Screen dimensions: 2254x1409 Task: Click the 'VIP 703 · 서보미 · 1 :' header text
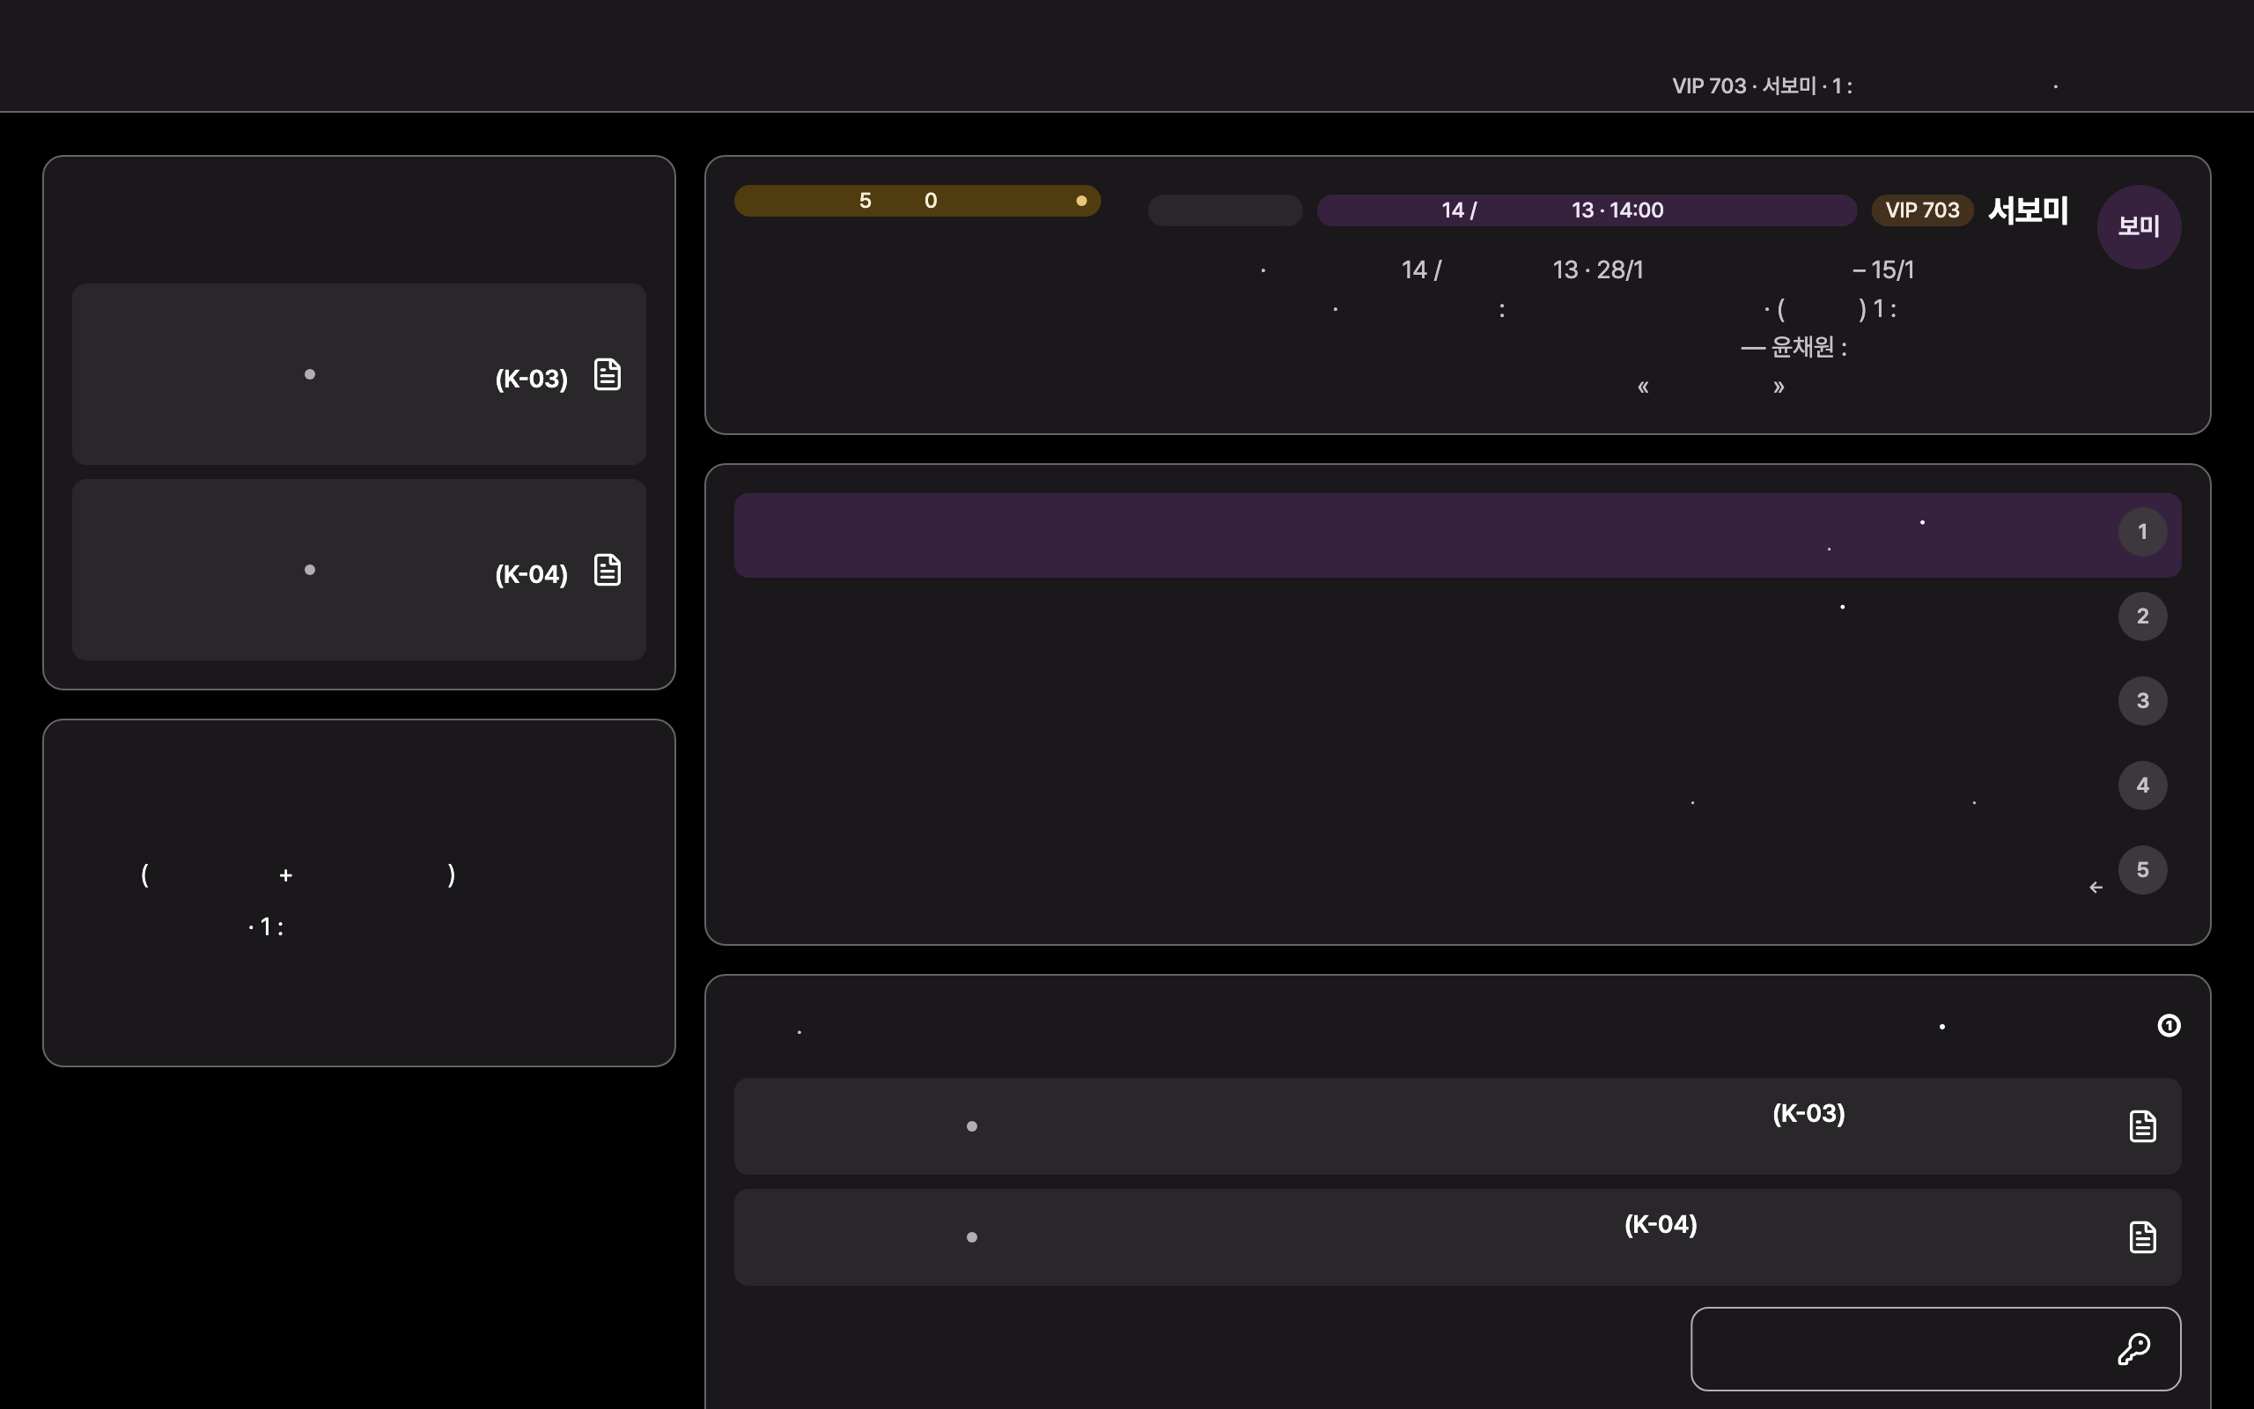pyautogui.click(x=1761, y=85)
